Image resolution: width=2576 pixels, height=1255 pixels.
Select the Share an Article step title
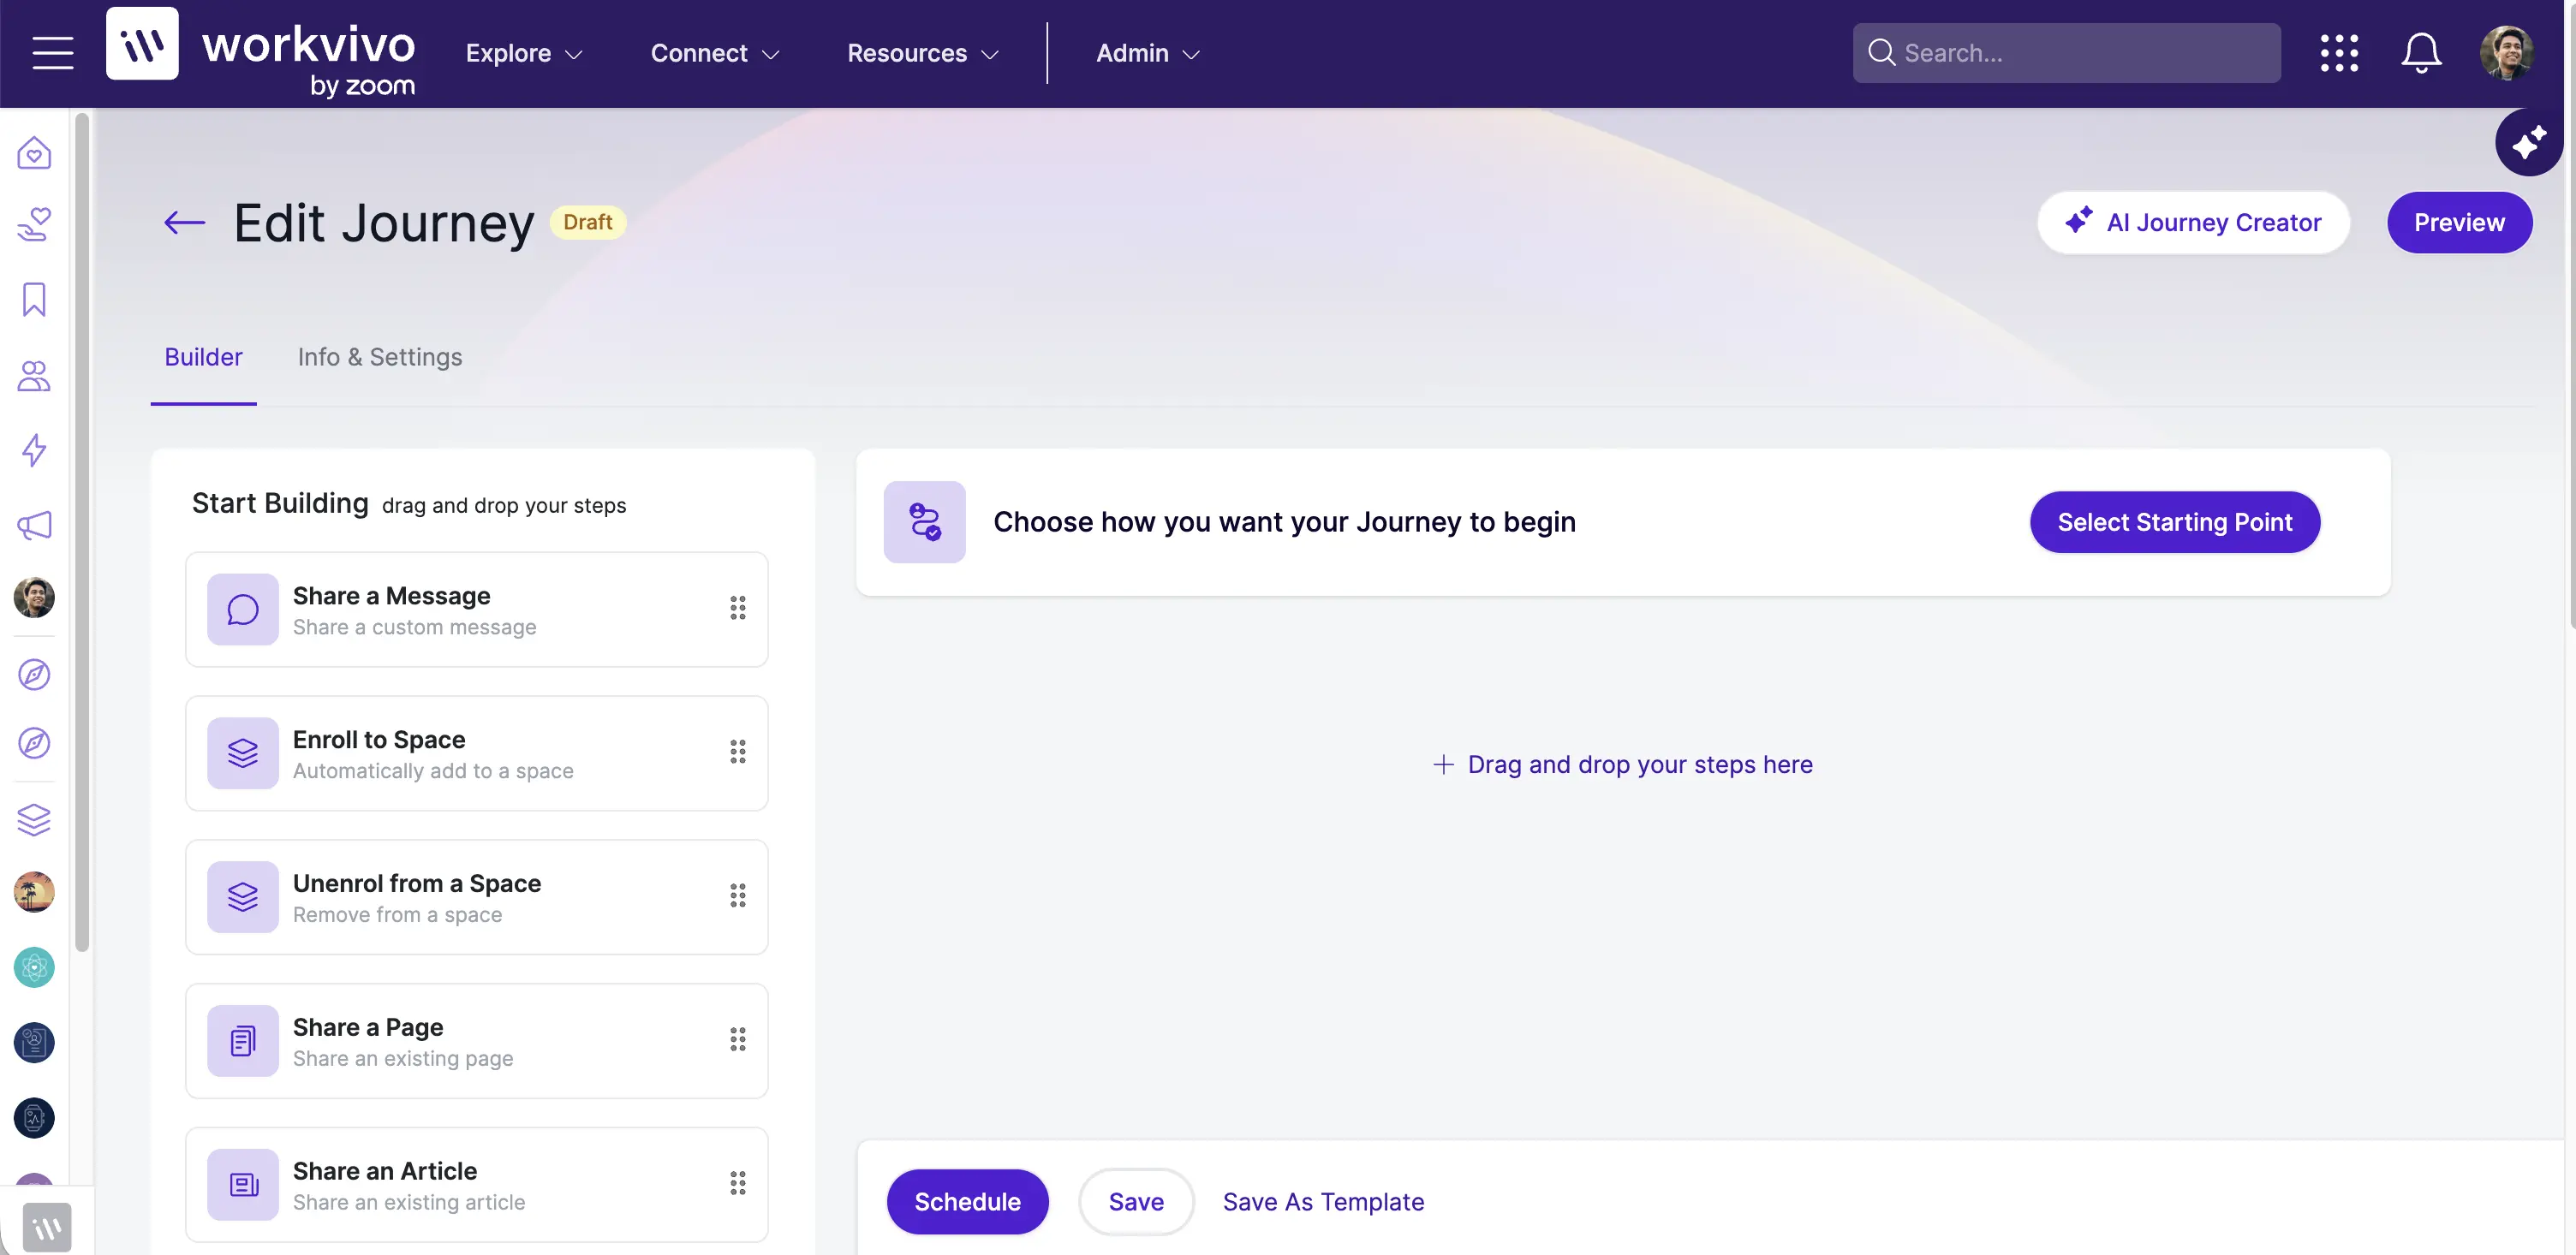(385, 1172)
